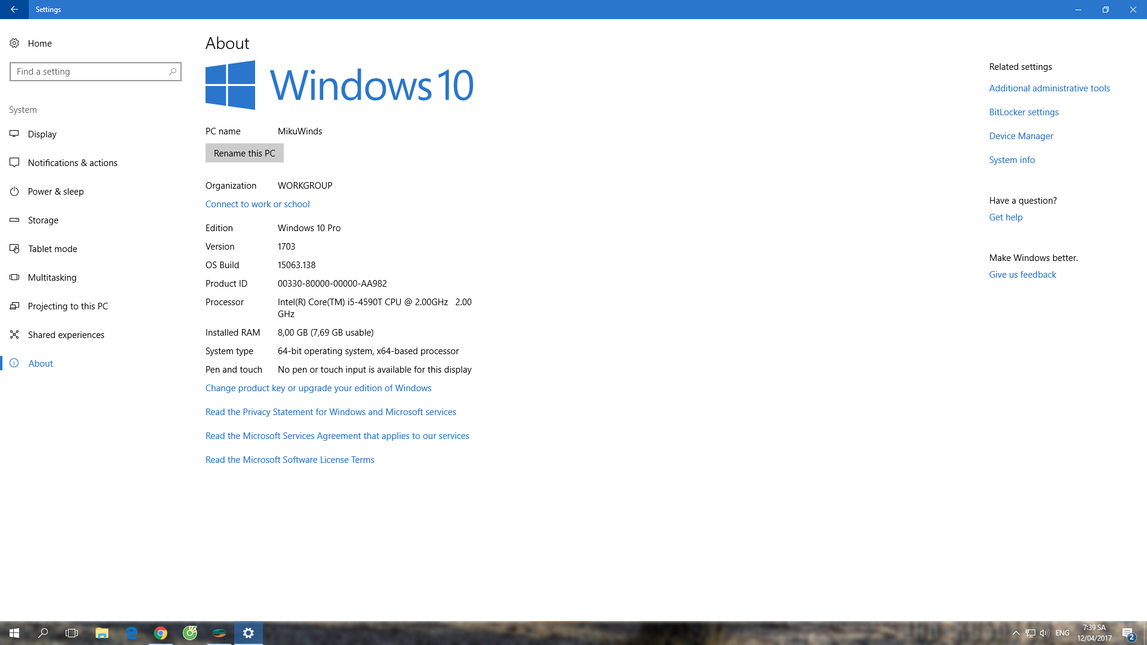Image resolution: width=1147 pixels, height=645 pixels.
Task: Click the taskbar search icon
Action: [x=43, y=633]
